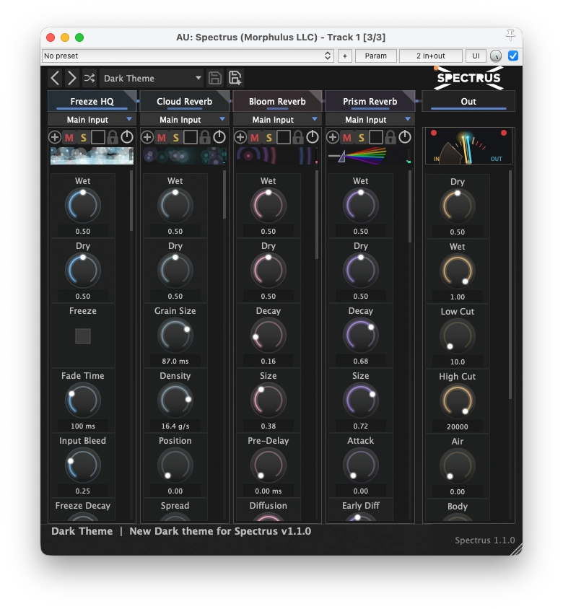Click the 2 in+out routing button
Image resolution: width=563 pixels, height=609 pixels.
(430, 56)
